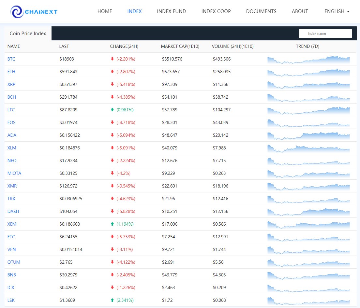Select BNB market cap $43.779
This screenshot has height=308, width=360.
[170, 275]
